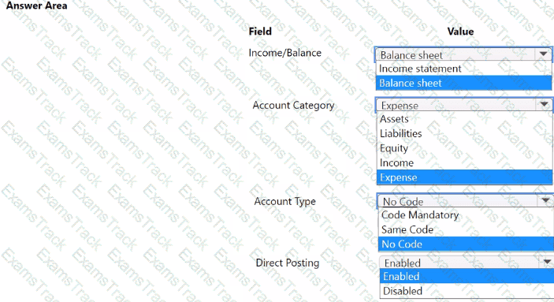The image size is (554, 302).
Task: Click the No Code combo box field
Action: (x=465, y=201)
